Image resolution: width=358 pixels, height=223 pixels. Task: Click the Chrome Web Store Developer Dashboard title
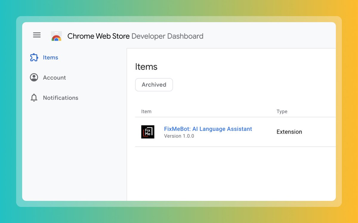135,36
